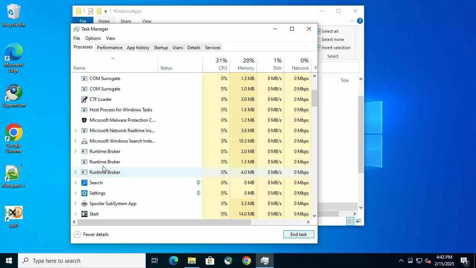
Task: Click the Microsoft Network Realtime Inspection icon
Action: click(x=84, y=131)
